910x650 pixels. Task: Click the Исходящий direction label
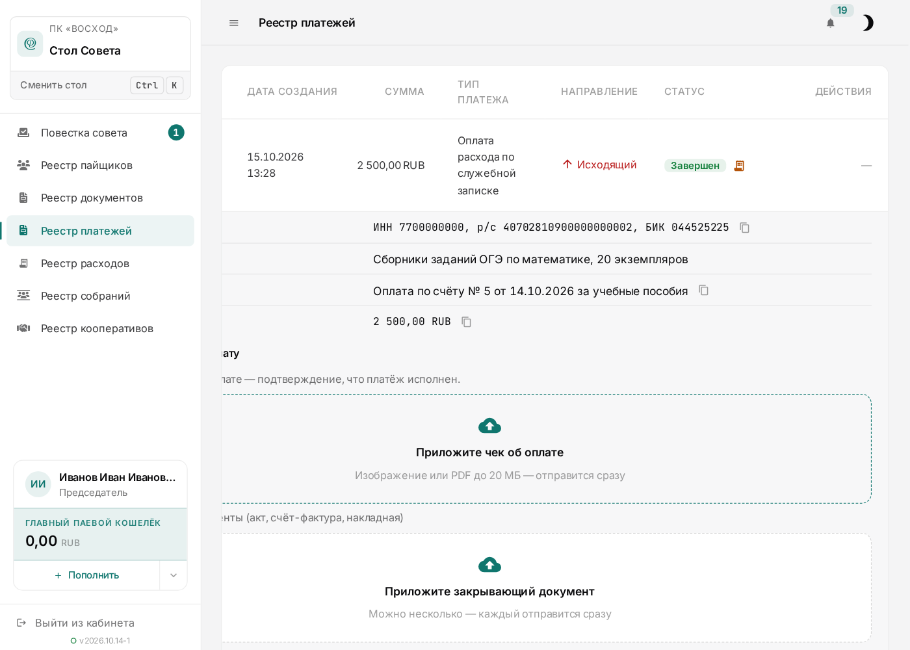pos(599,165)
